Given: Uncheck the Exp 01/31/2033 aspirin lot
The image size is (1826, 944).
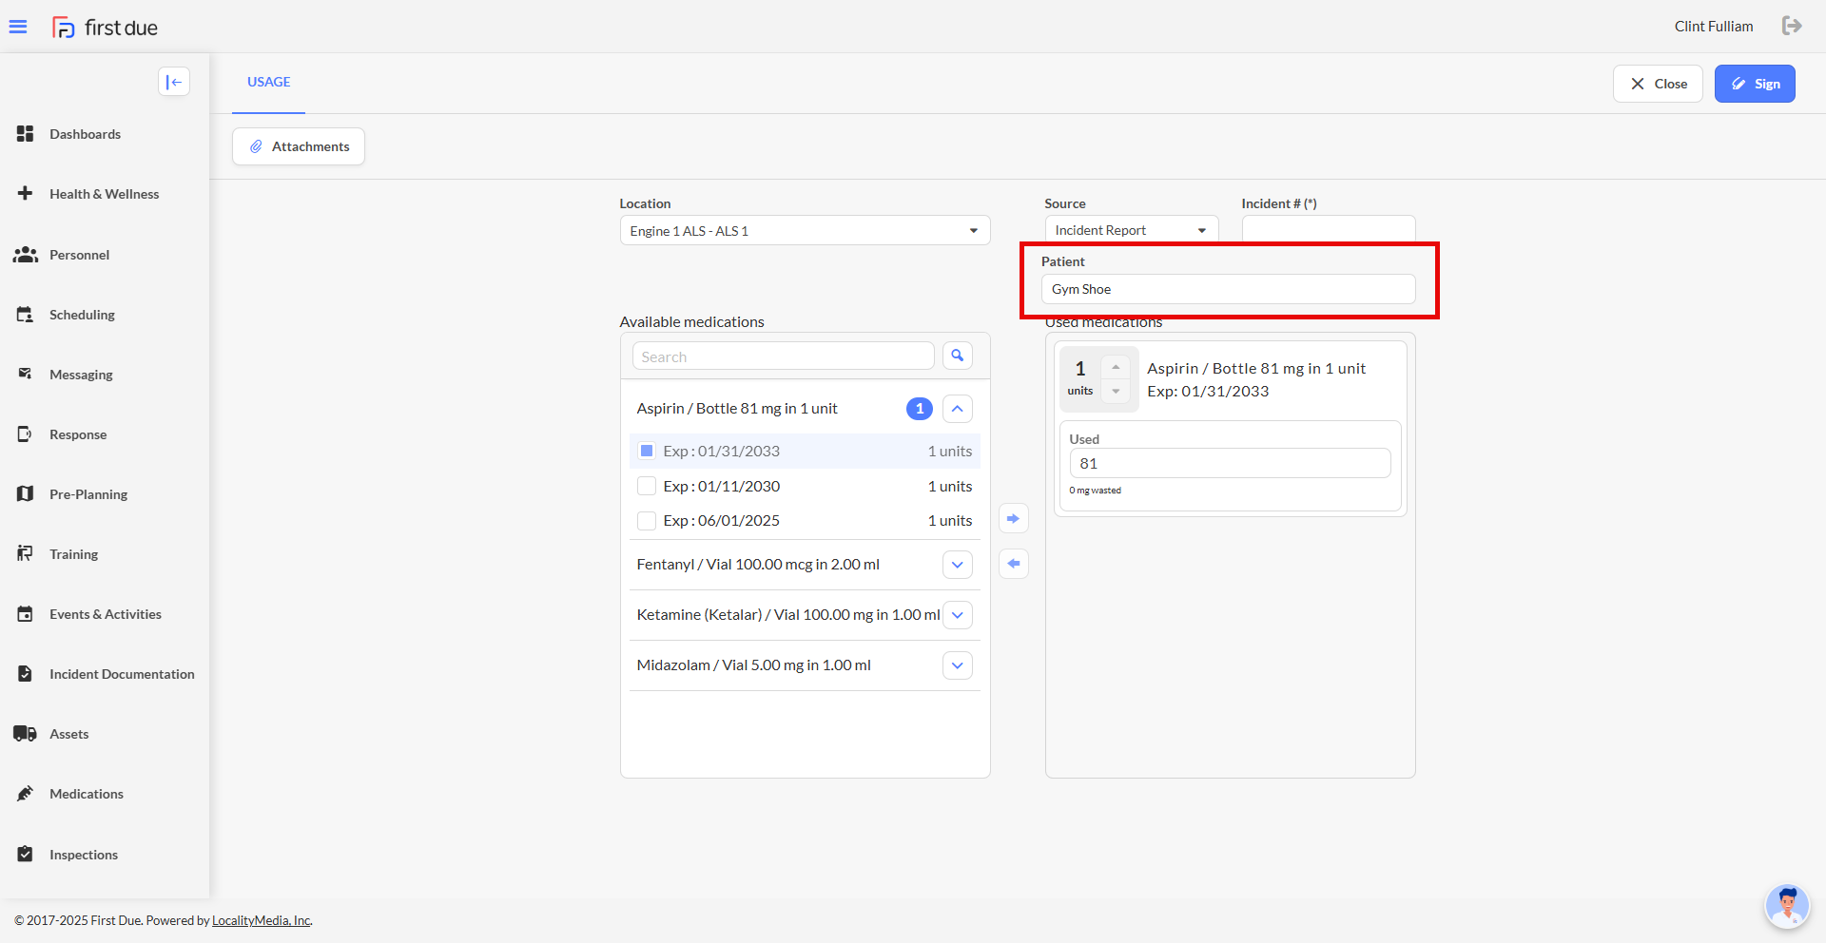Looking at the screenshot, I should pyautogui.click(x=647, y=451).
